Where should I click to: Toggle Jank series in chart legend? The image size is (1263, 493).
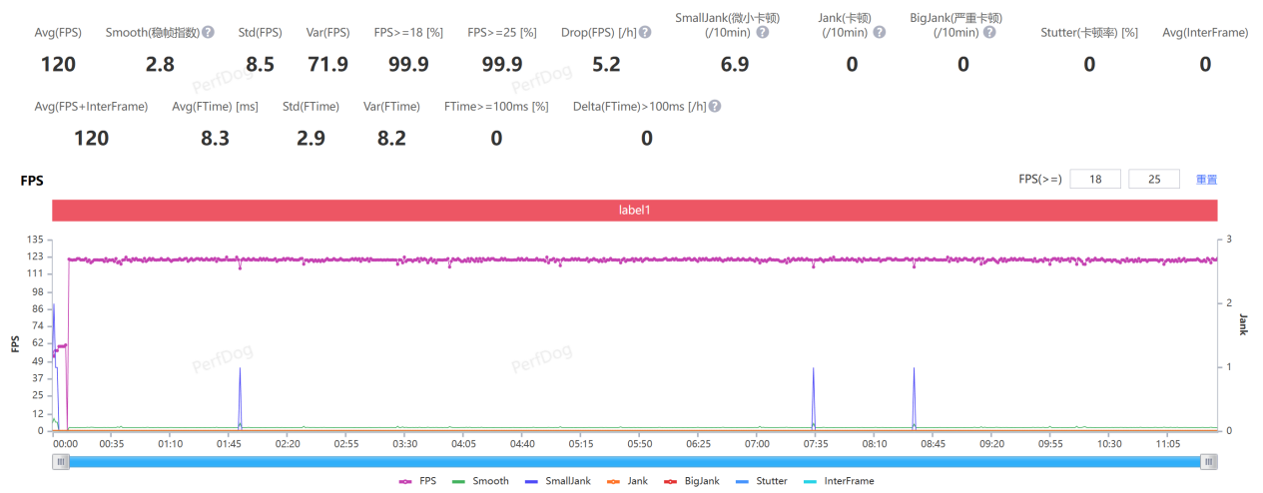coord(626,481)
